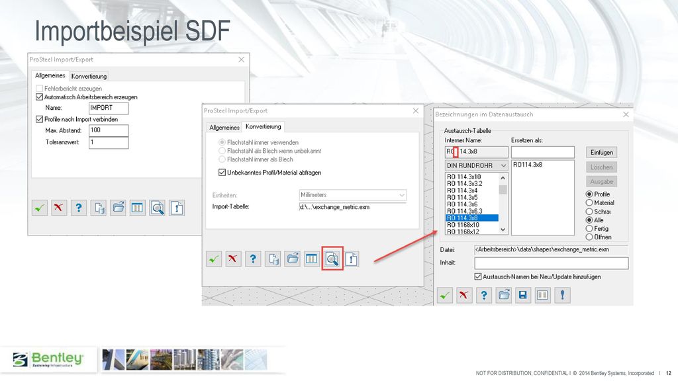Click document-database template icon in Konvertierung dialog

(x=273, y=259)
